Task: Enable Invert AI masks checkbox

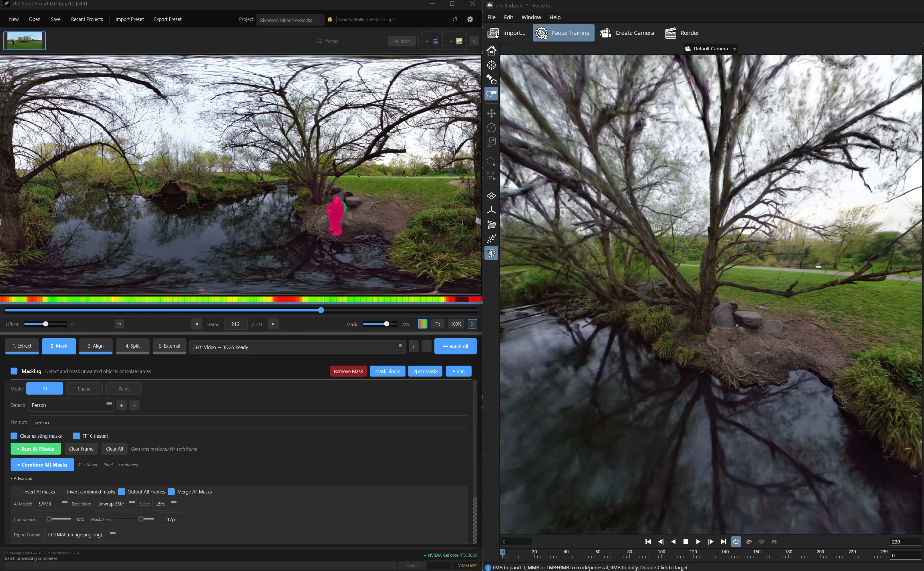Action: point(17,492)
